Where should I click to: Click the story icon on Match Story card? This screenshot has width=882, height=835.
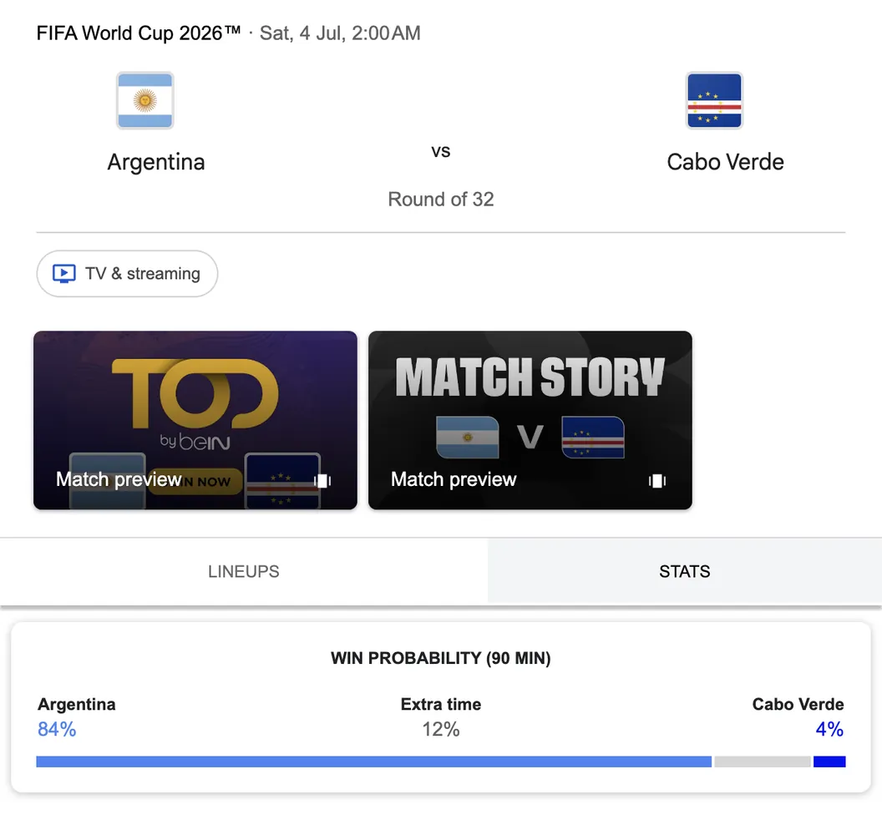[x=657, y=481]
